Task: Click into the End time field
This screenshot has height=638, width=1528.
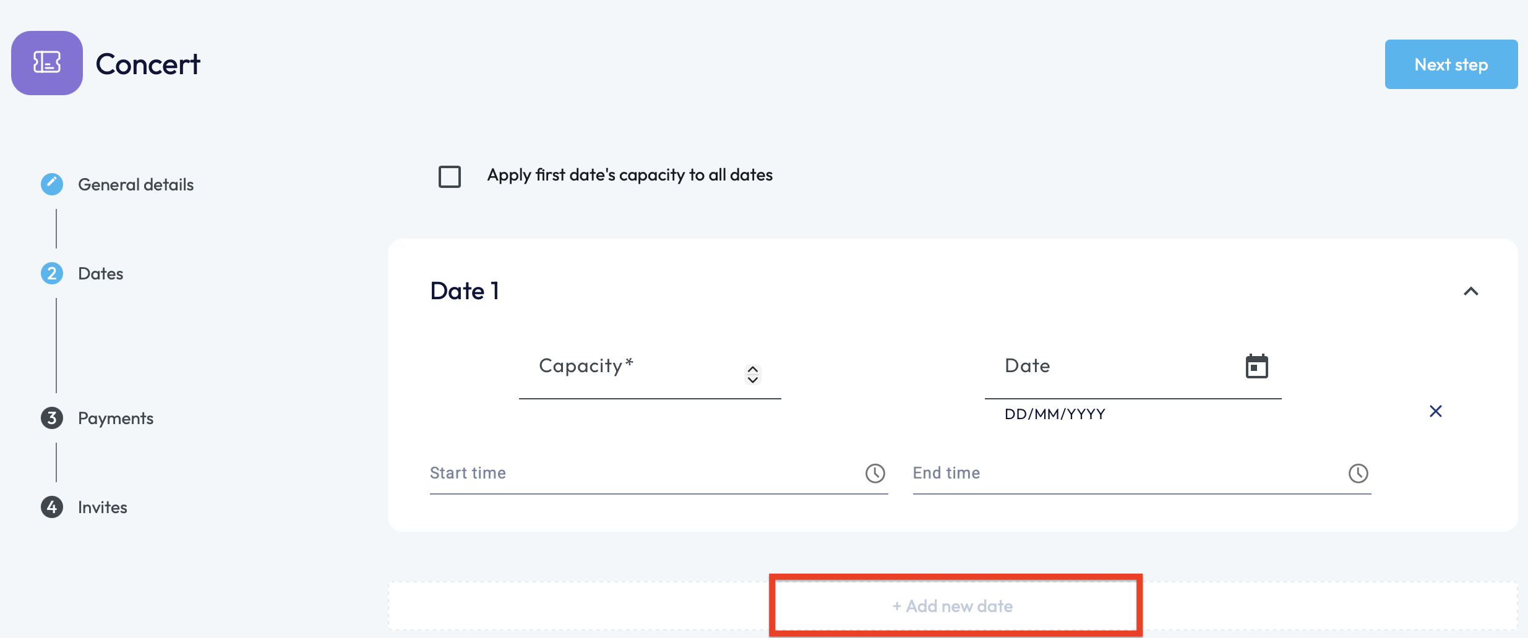Action: click(x=1126, y=474)
